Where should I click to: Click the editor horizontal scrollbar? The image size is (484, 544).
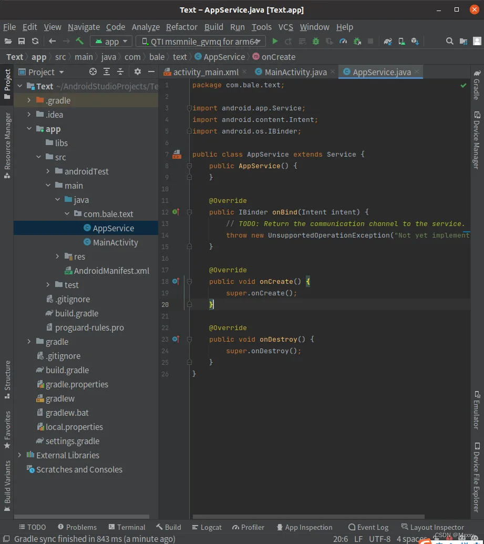coord(308,516)
